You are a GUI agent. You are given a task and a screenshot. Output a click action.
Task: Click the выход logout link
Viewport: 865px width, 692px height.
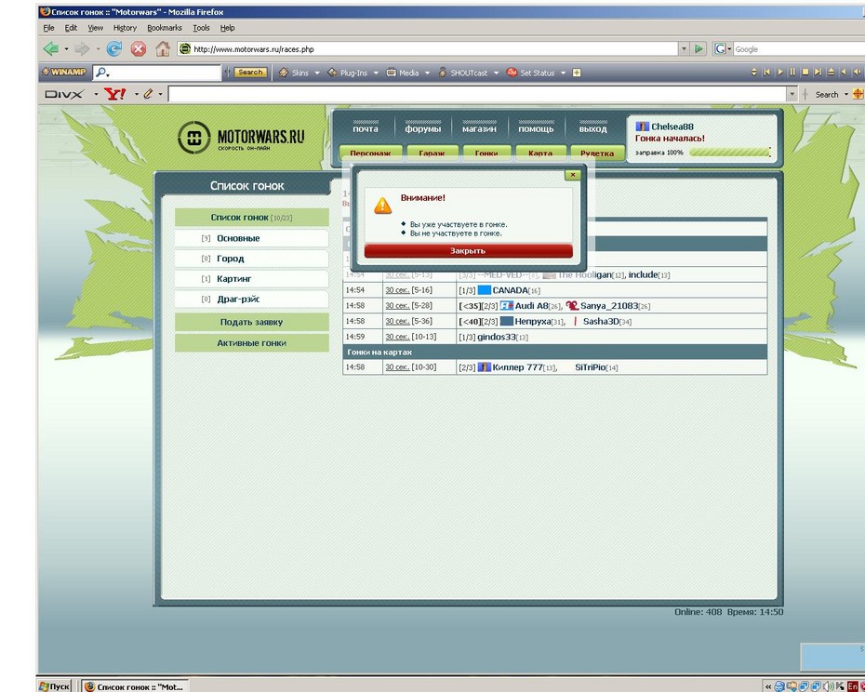tap(593, 128)
